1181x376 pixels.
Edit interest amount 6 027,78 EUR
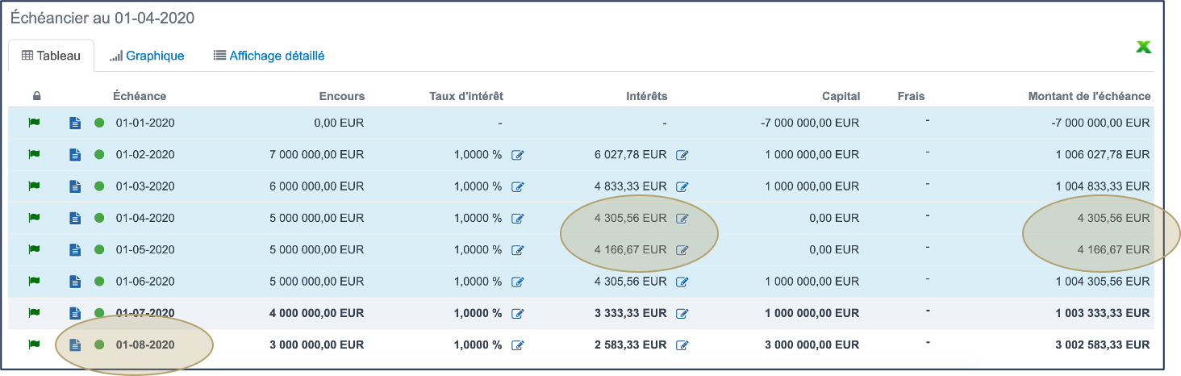(x=682, y=155)
